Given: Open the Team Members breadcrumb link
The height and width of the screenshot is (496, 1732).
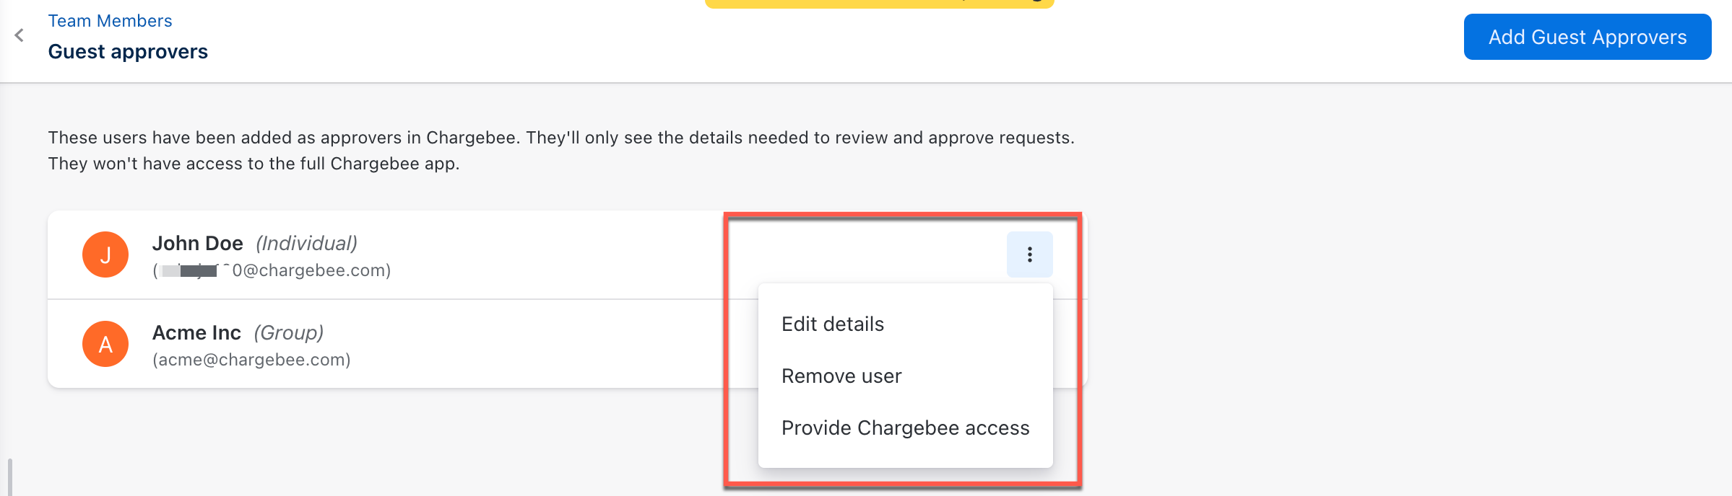Looking at the screenshot, I should pos(110,21).
